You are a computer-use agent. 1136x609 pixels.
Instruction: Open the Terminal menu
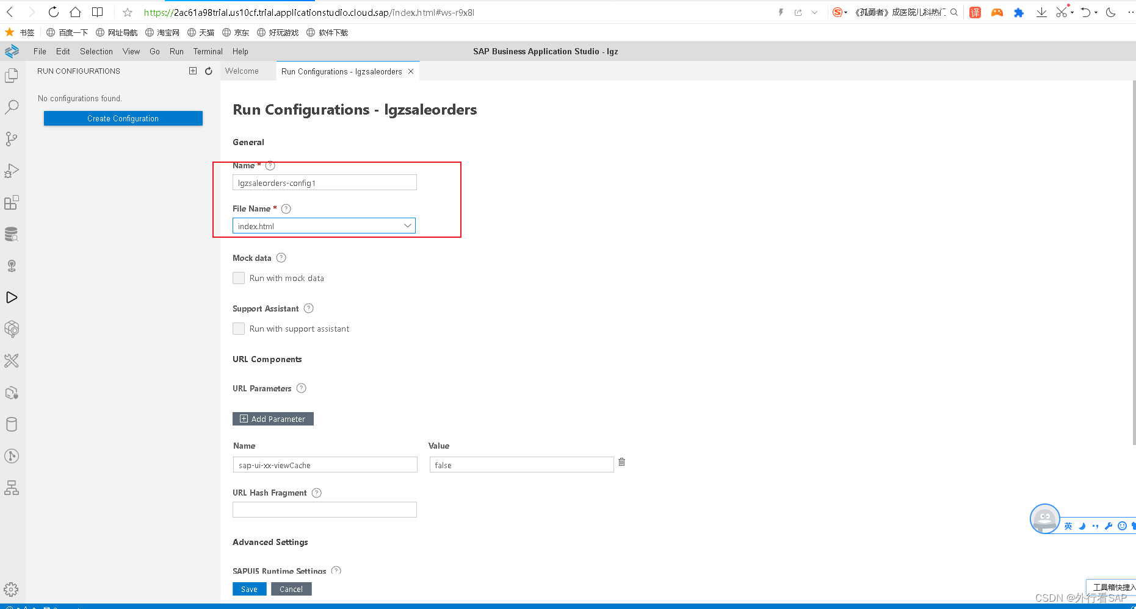click(208, 51)
